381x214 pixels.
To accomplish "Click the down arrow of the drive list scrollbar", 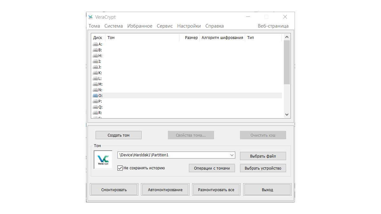I will [x=287, y=114].
